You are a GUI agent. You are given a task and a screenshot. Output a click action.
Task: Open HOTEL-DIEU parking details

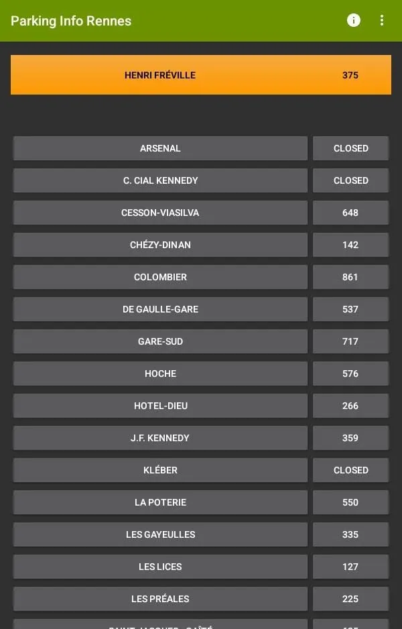(x=160, y=406)
